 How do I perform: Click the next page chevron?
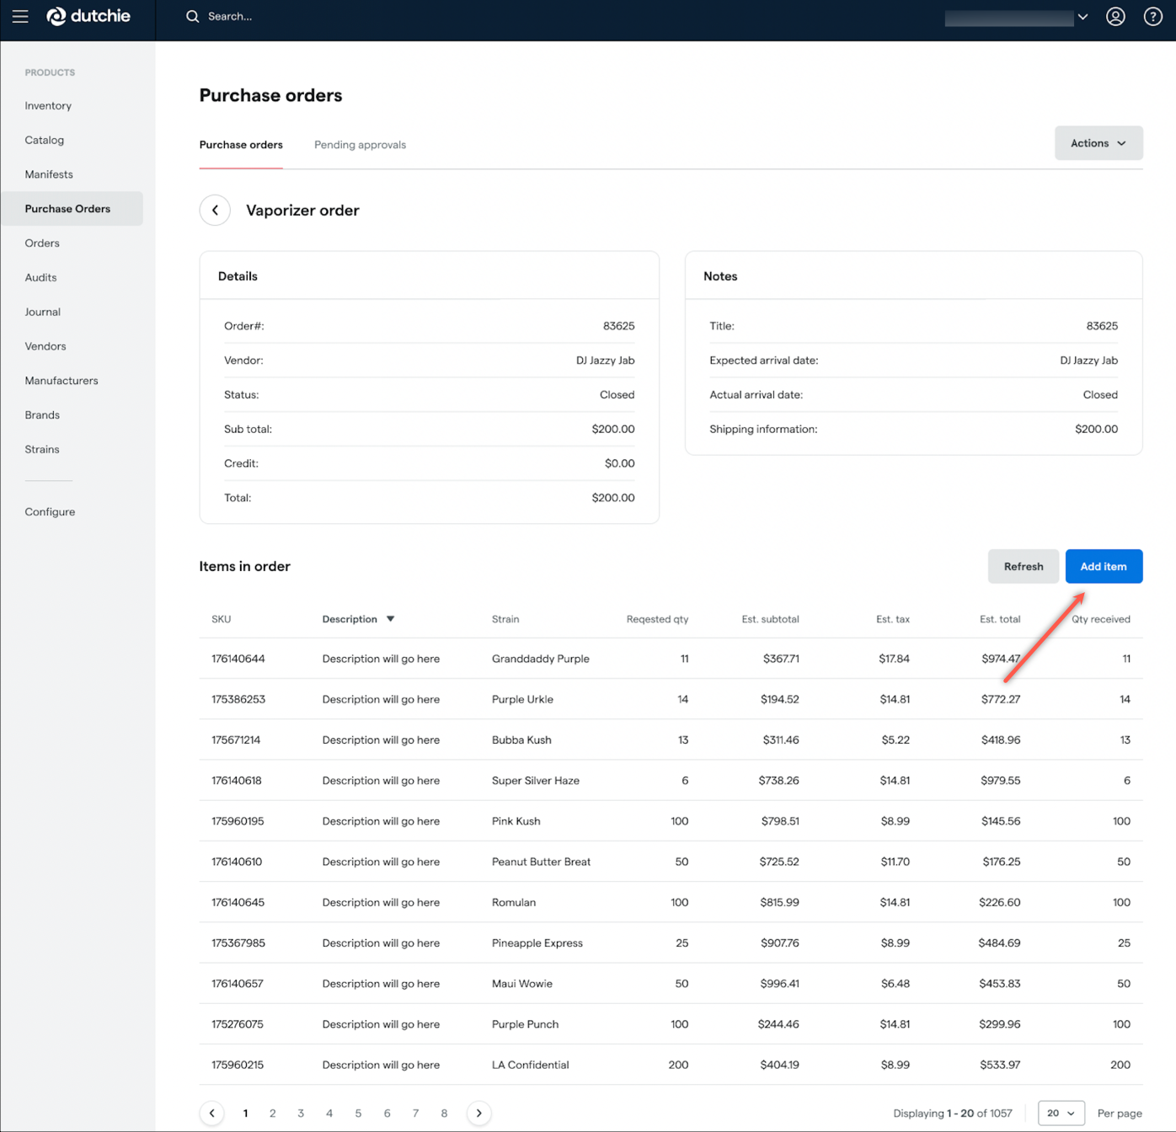(478, 1113)
